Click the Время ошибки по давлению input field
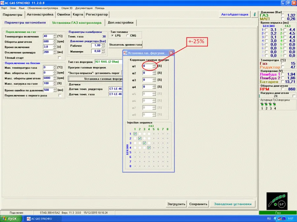The image size is (297, 222). point(48,90)
